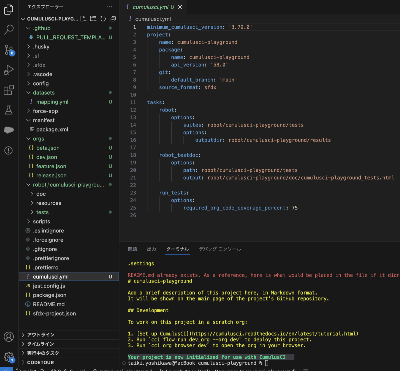Switch to the 出力 panel tab

coord(152,249)
